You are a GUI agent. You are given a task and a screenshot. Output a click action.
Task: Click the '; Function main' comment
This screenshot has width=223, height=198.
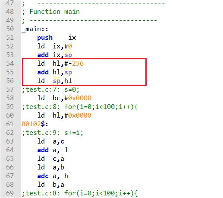(x=51, y=12)
